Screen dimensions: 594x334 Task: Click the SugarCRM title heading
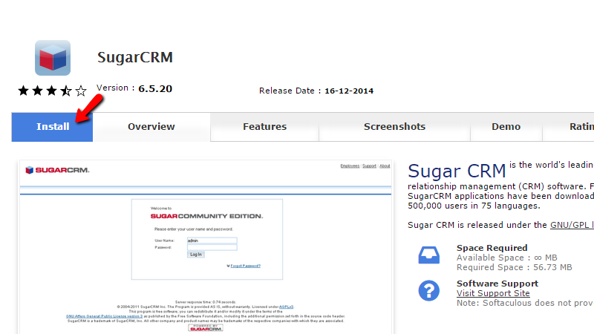(135, 57)
